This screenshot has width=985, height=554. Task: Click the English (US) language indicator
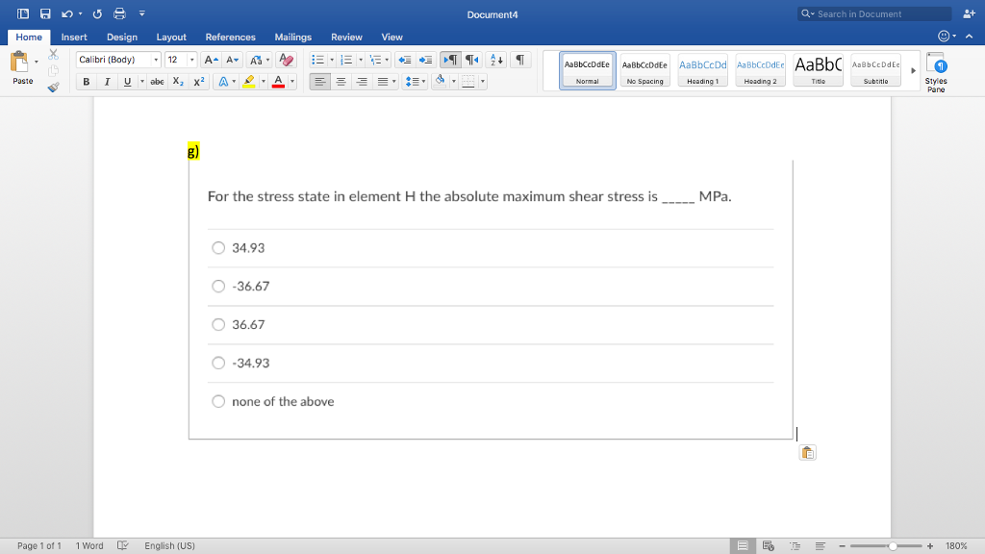tap(169, 546)
